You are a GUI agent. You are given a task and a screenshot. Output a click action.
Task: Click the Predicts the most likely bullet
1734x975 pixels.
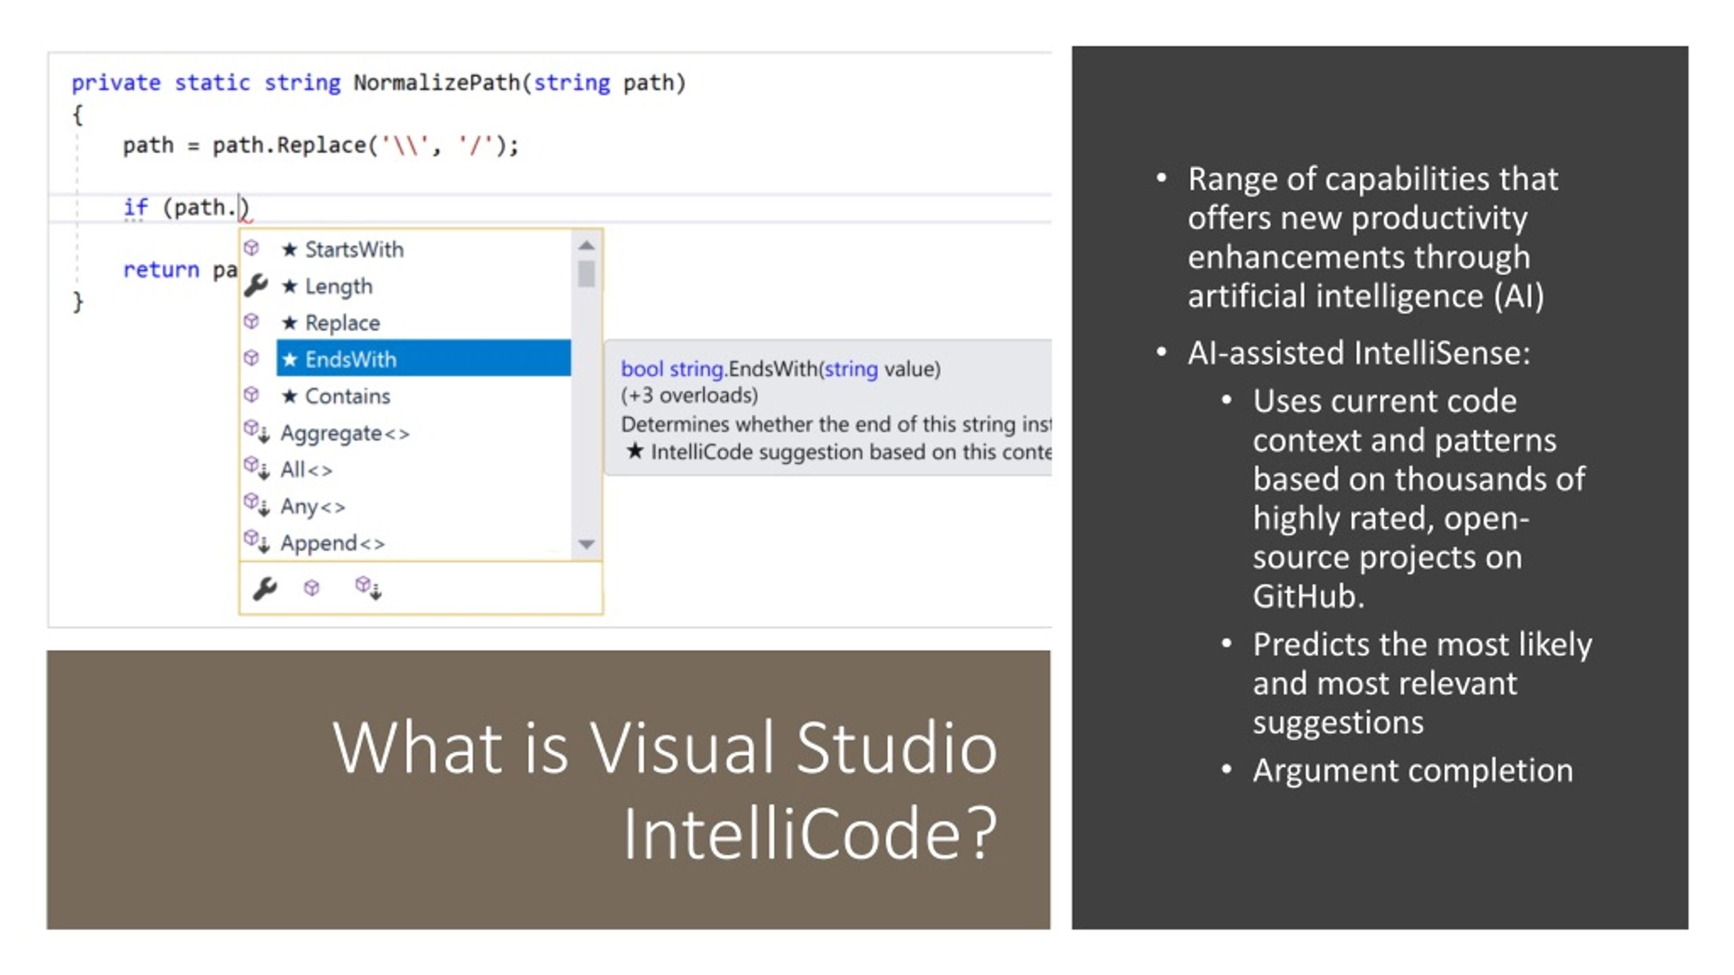click(1422, 683)
